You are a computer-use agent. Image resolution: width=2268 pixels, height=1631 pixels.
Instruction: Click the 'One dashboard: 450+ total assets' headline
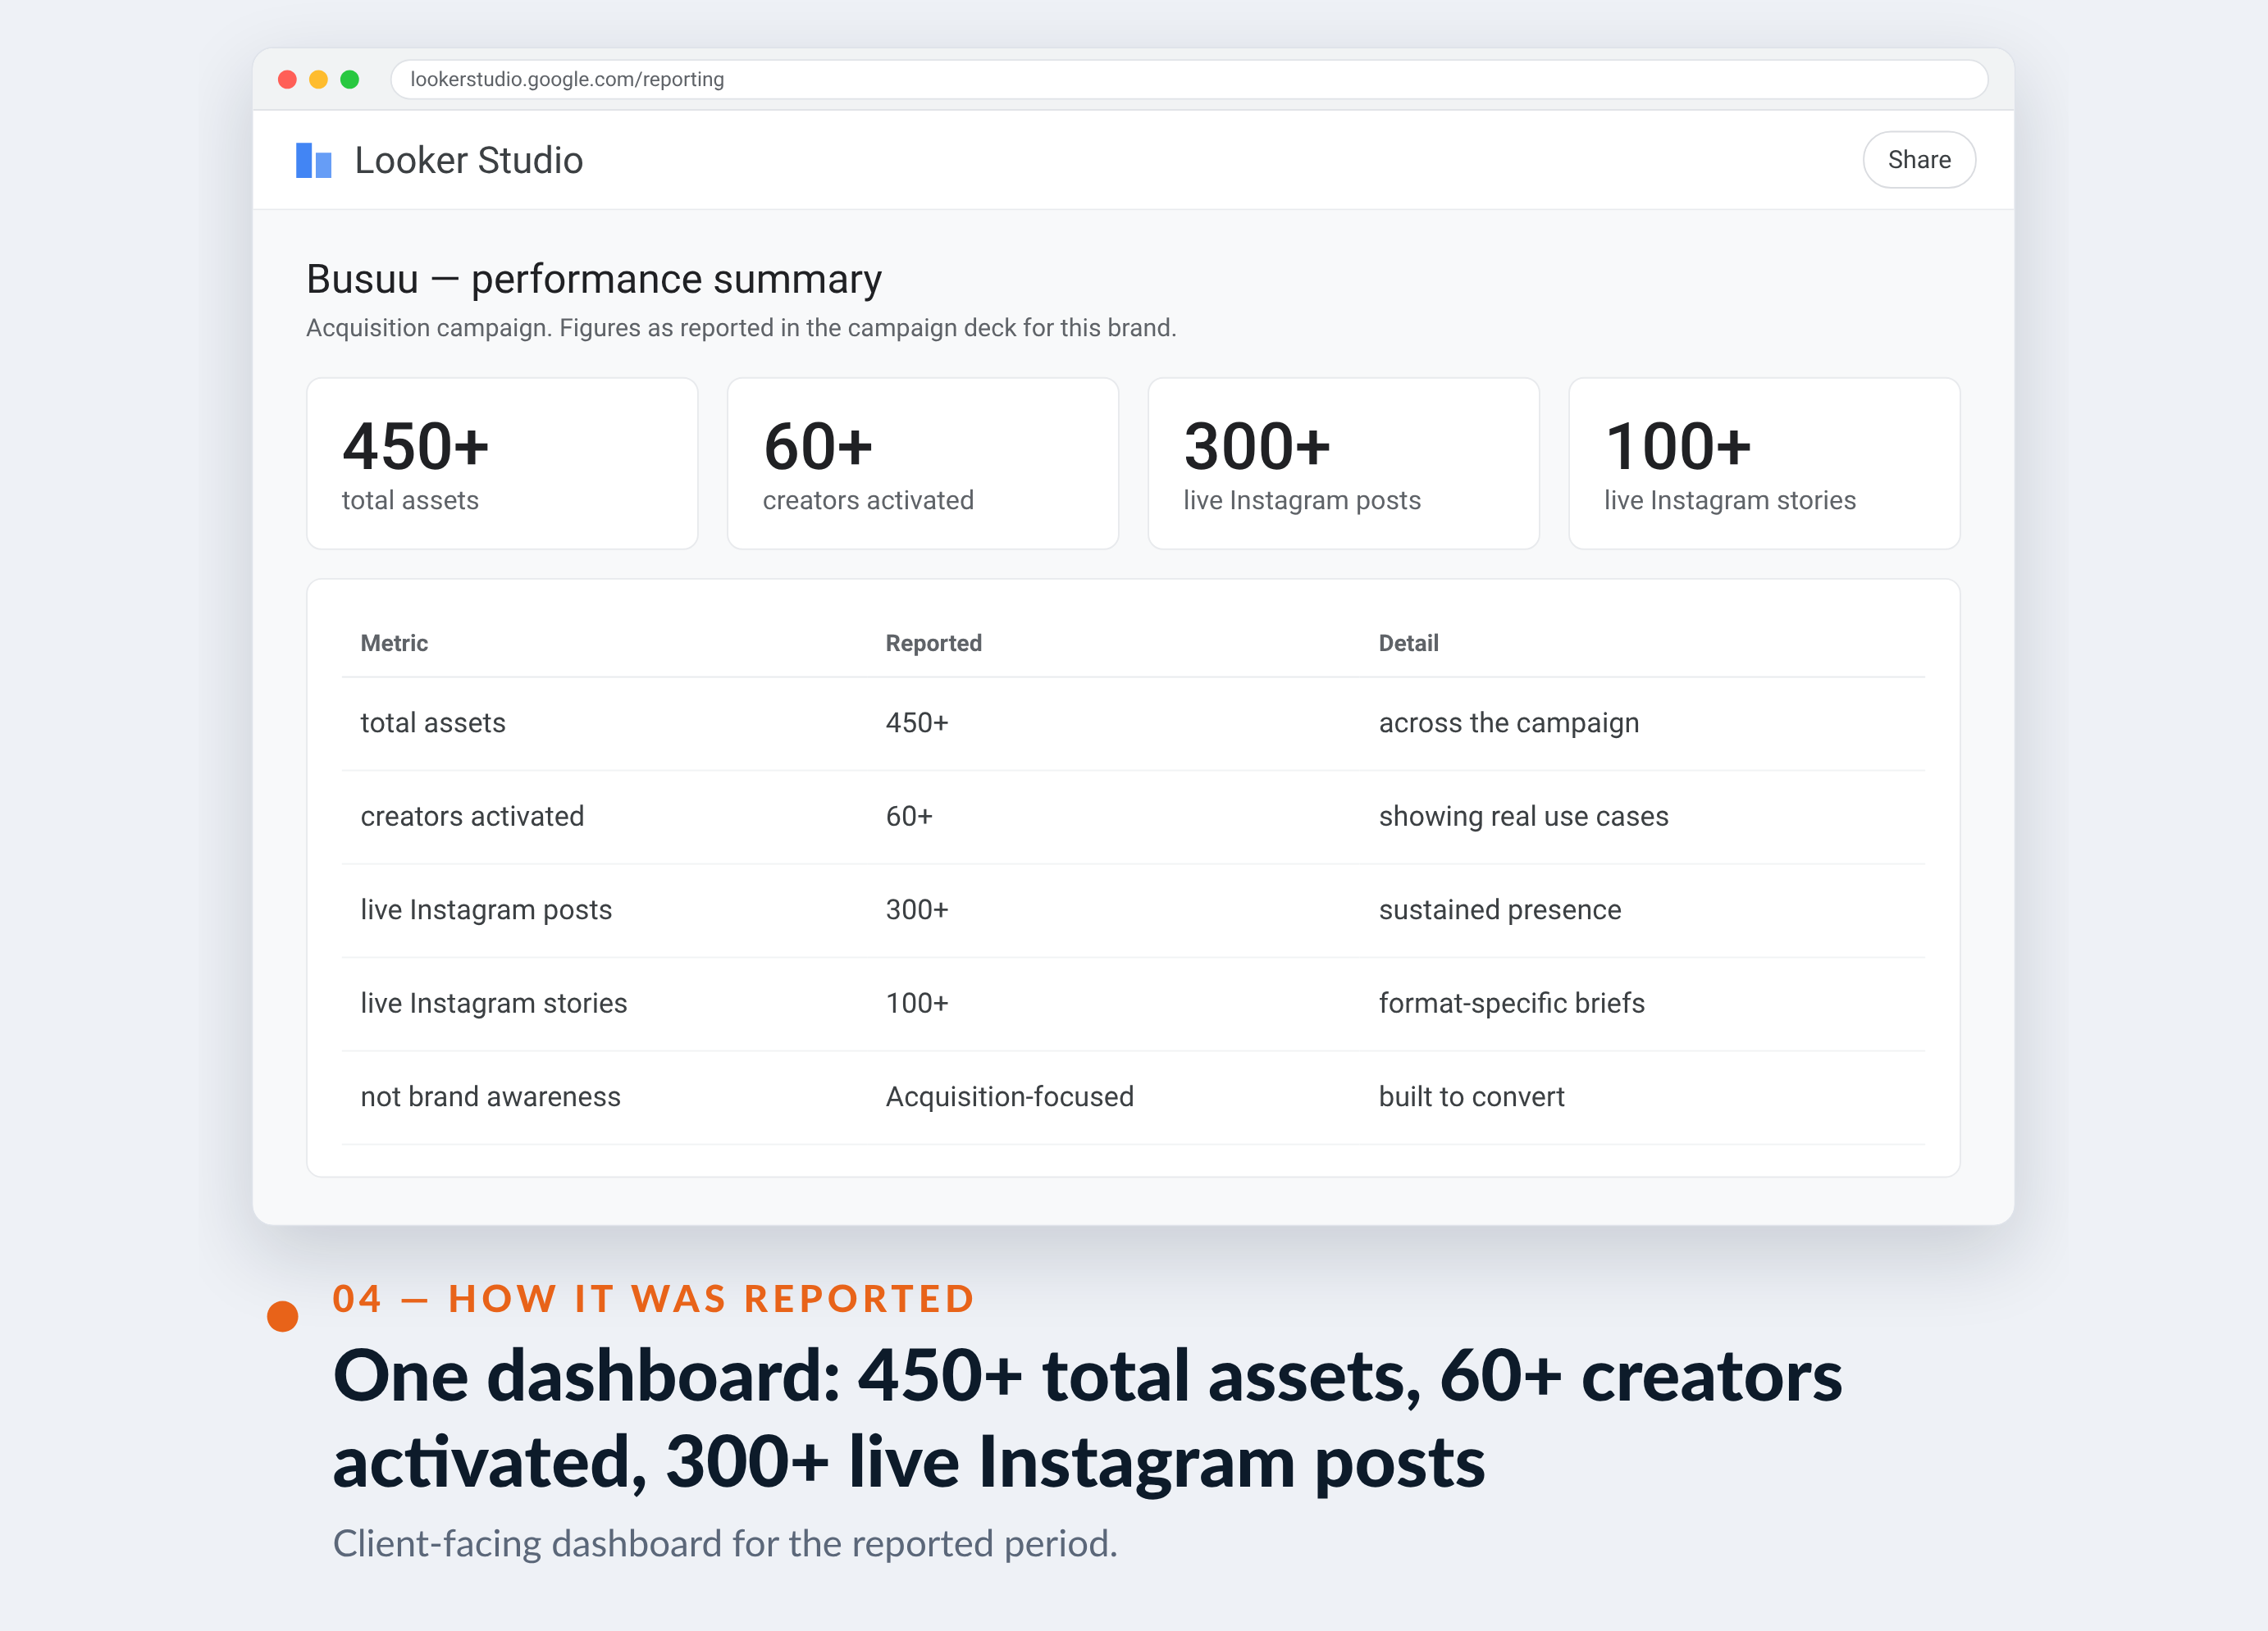1087,1420
